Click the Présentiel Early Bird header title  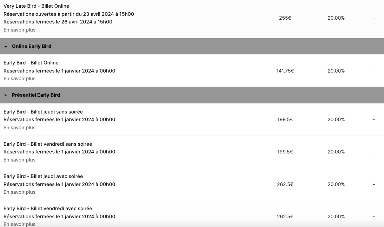[x=36, y=95]
